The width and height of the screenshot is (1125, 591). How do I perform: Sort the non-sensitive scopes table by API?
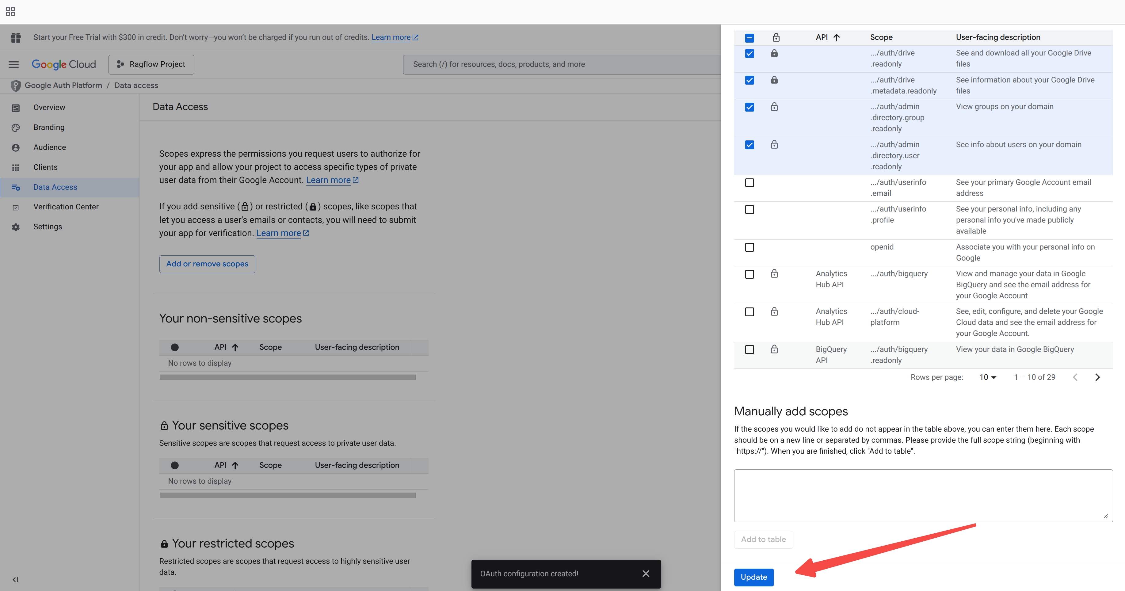coord(226,347)
